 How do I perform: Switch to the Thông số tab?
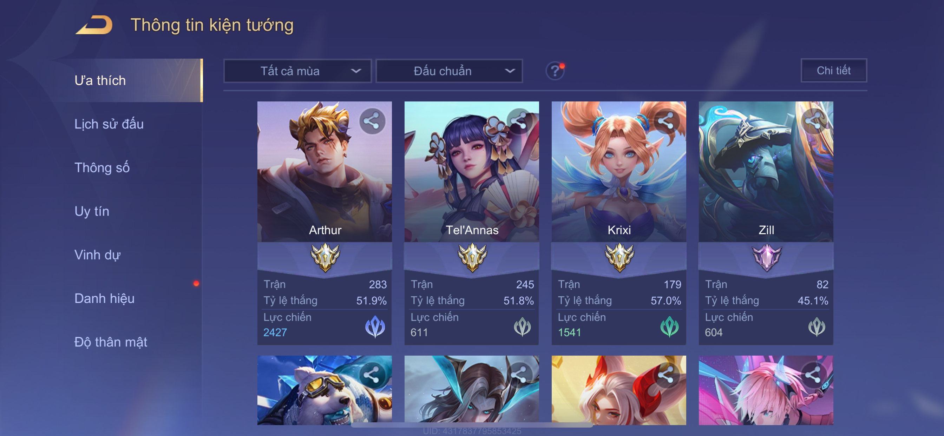click(102, 168)
